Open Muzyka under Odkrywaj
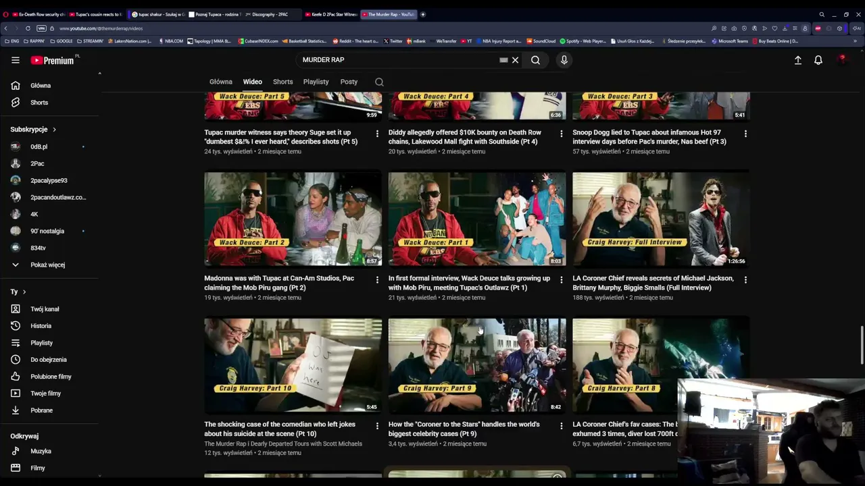This screenshot has width=865, height=486. (x=41, y=452)
